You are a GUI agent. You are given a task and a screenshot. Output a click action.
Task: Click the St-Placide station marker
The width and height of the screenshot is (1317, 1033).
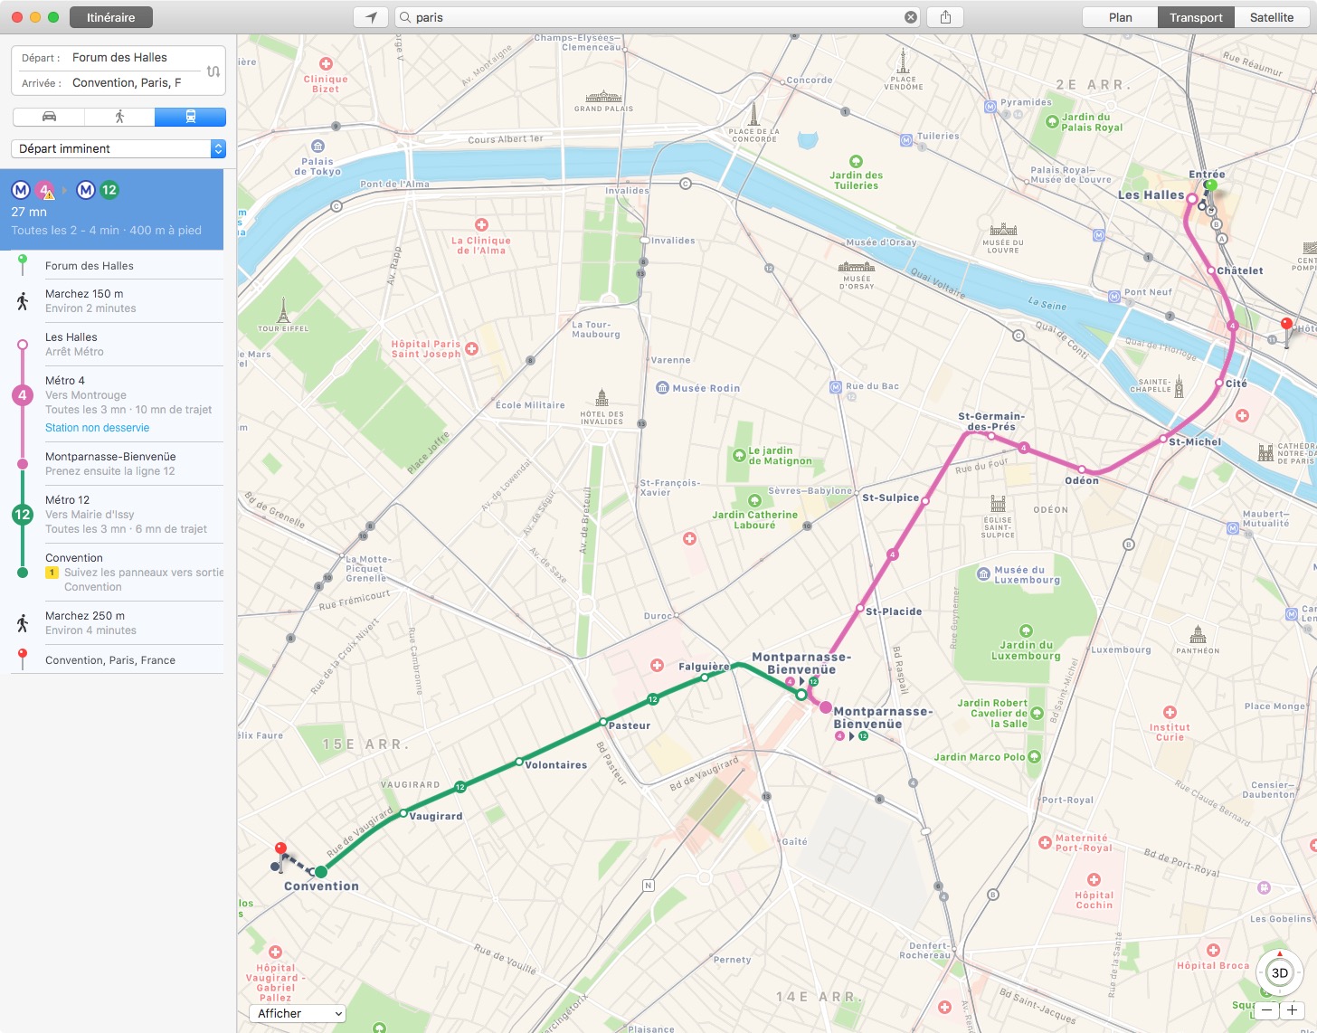860,608
